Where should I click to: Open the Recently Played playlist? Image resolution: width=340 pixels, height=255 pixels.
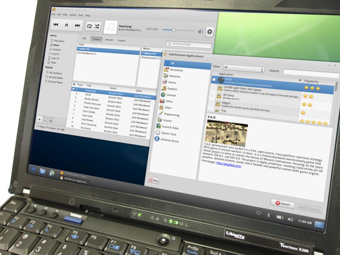[x=54, y=82]
